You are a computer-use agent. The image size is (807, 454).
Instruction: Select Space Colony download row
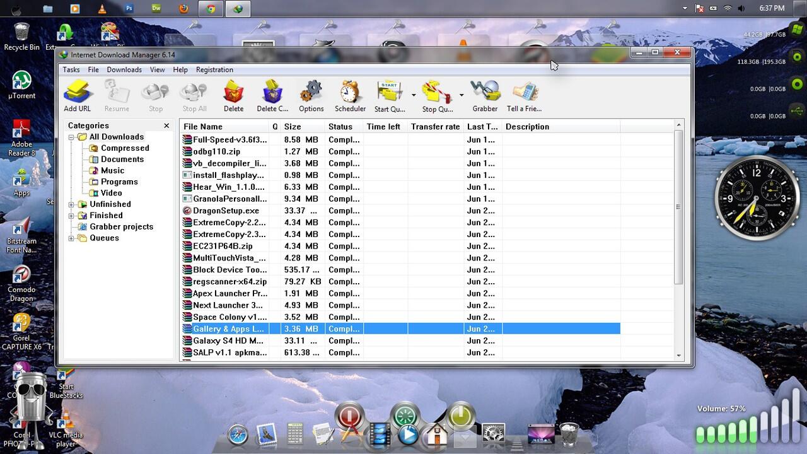[x=400, y=317]
